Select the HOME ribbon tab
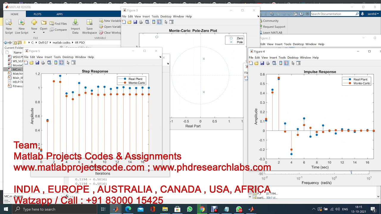 click(15, 14)
